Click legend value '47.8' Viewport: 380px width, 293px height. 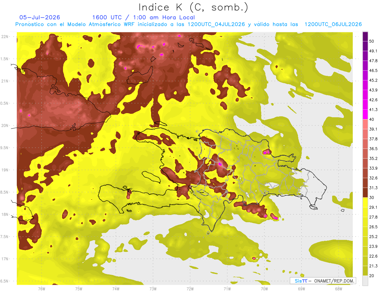coord(374,61)
